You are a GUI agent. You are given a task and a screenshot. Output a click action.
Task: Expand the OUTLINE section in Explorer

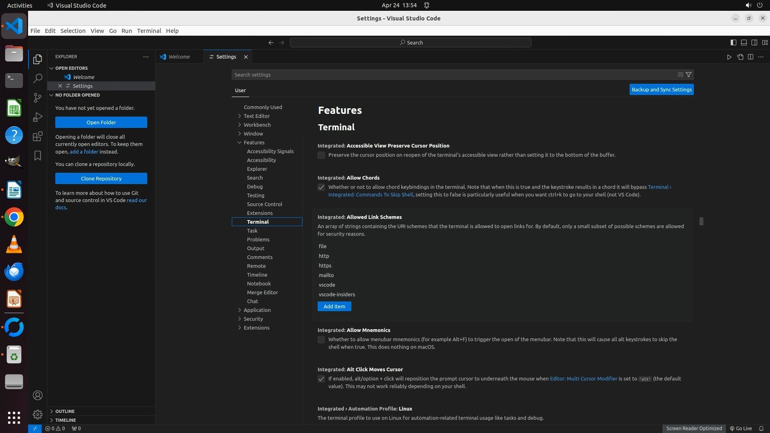[65, 411]
